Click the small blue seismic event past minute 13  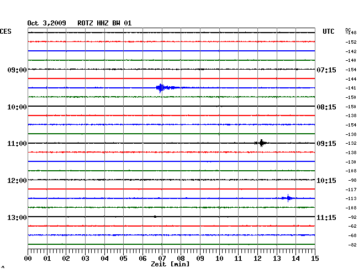(x=288, y=198)
